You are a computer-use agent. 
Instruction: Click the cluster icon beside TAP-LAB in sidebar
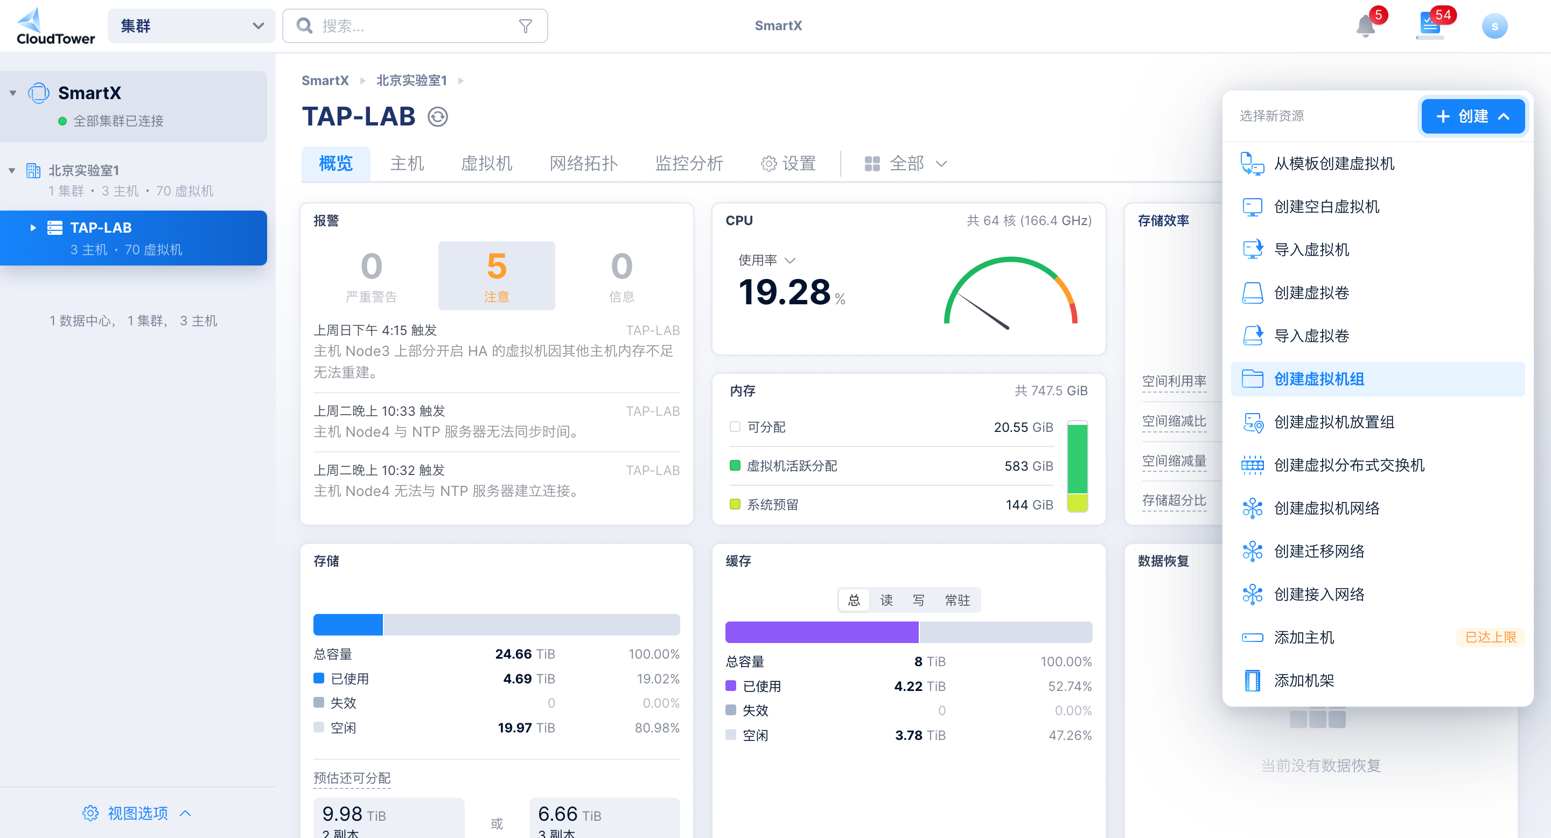click(x=55, y=228)
